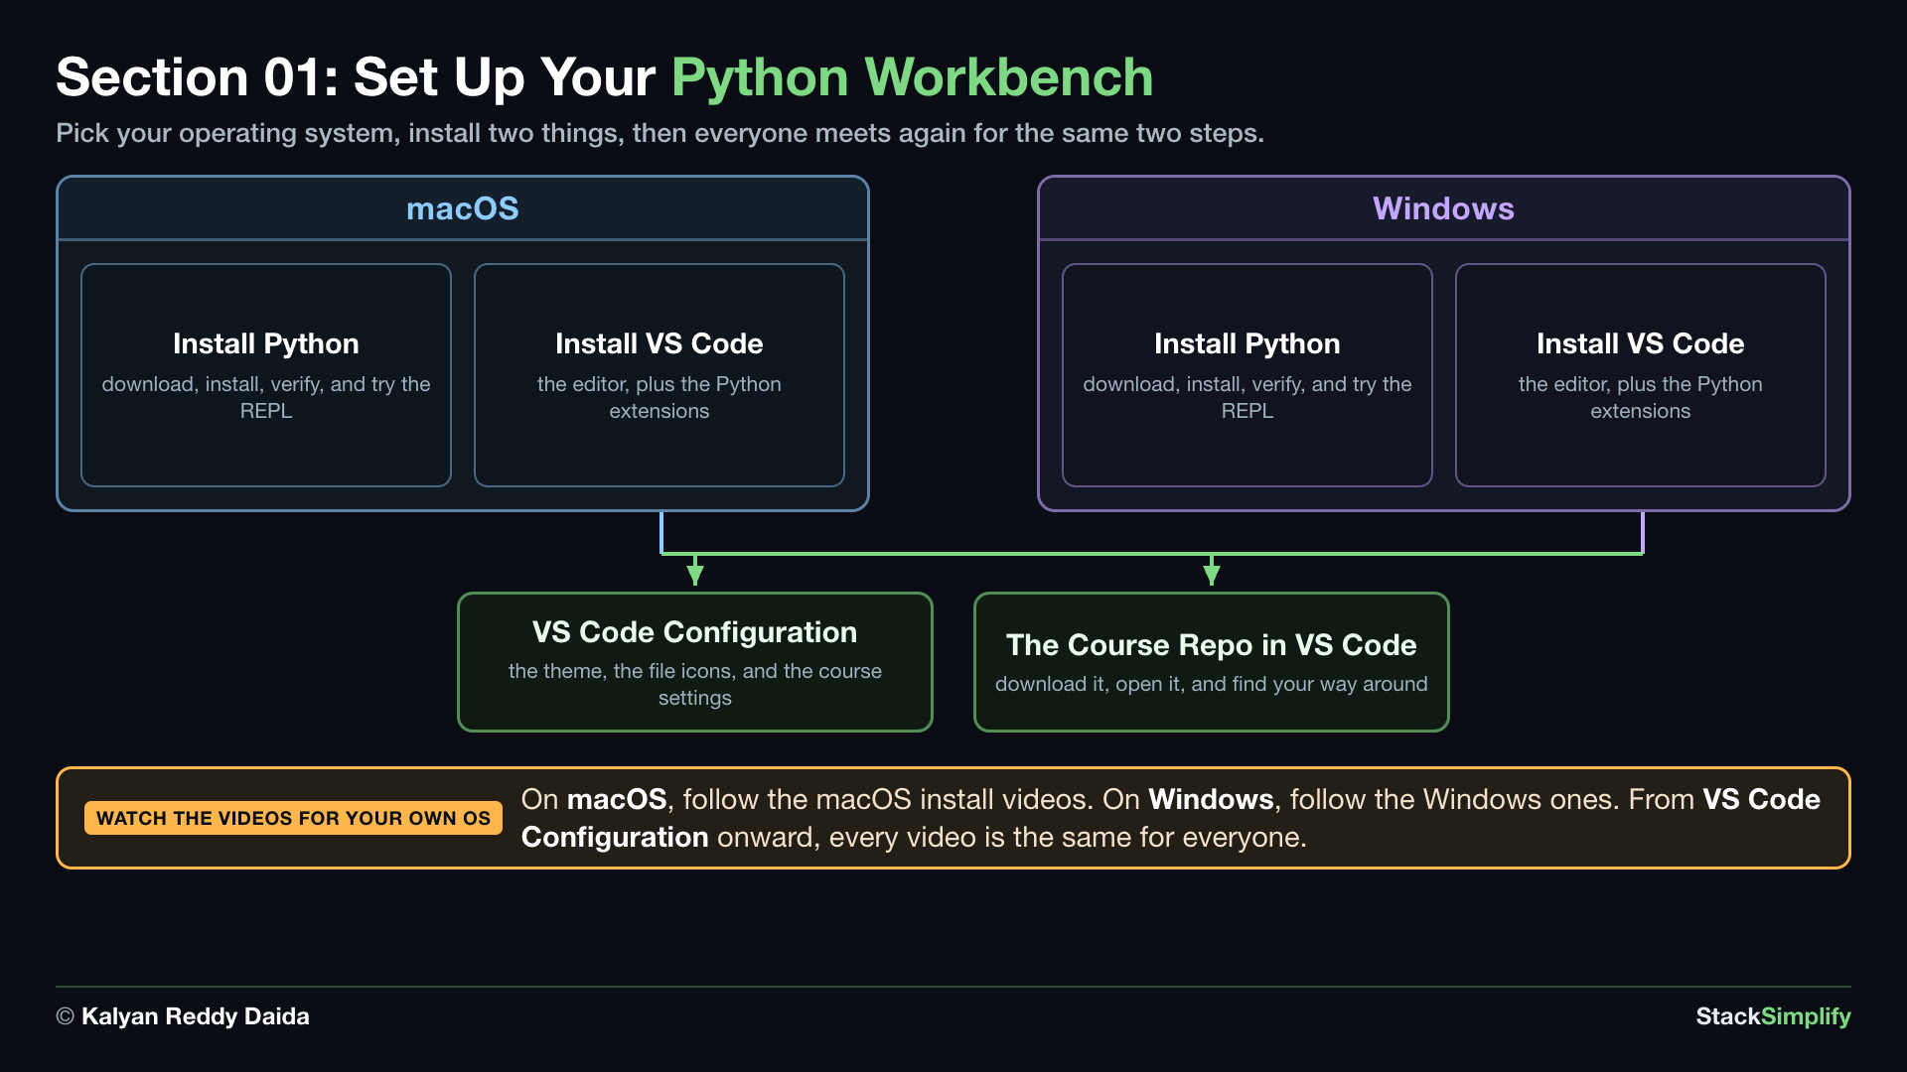Click 'download it, open it, and find your way around'
This screenshot has height=1072, width=1907.
pos(1212,684)
